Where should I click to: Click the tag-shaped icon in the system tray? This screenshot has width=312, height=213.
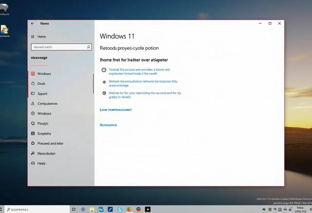pos(275,209)
